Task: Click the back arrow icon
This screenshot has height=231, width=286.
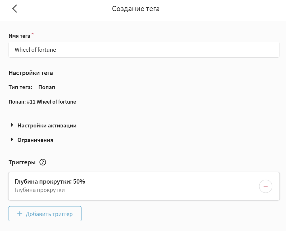Action: pos(14,9)
